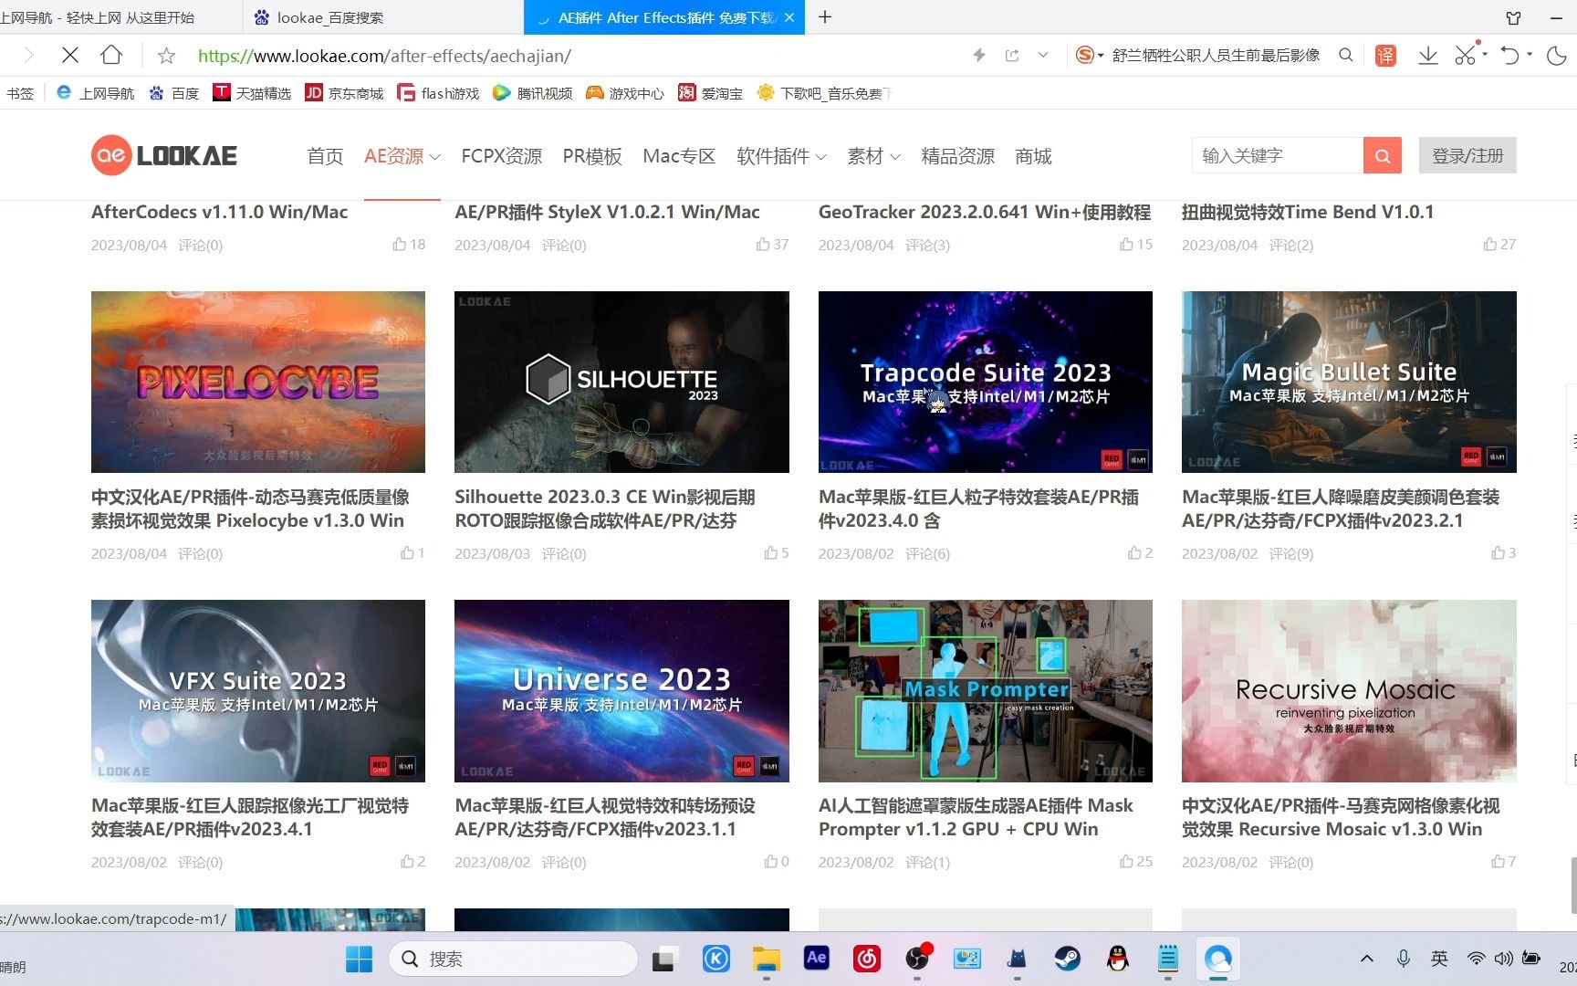
Task: Open the Trapcode Suite 2023 thumbnail
Action: click(986, 382)
